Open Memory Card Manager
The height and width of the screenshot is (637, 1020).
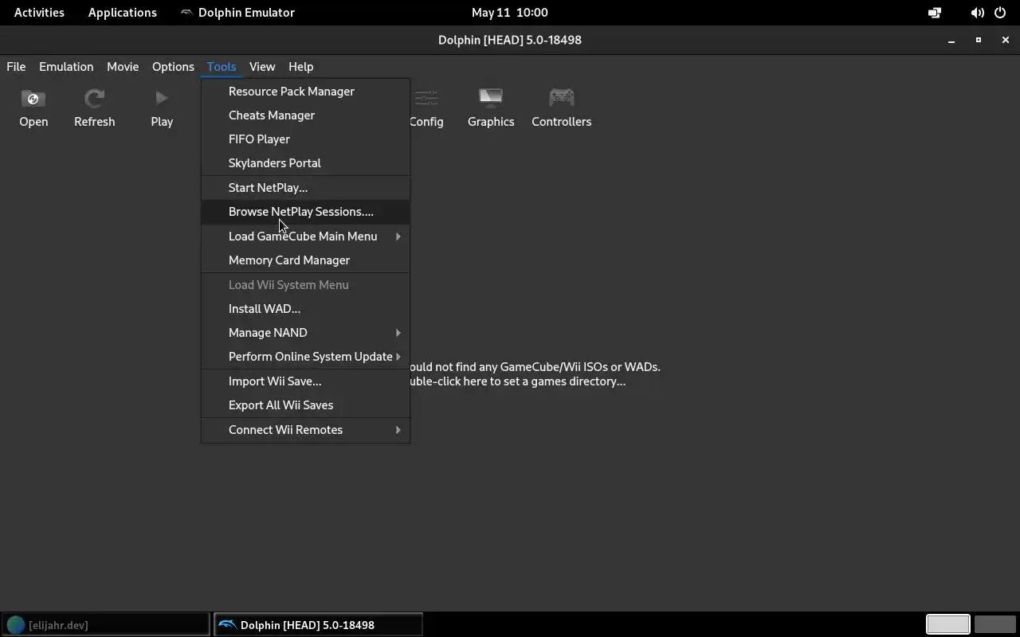pos(305,260)
